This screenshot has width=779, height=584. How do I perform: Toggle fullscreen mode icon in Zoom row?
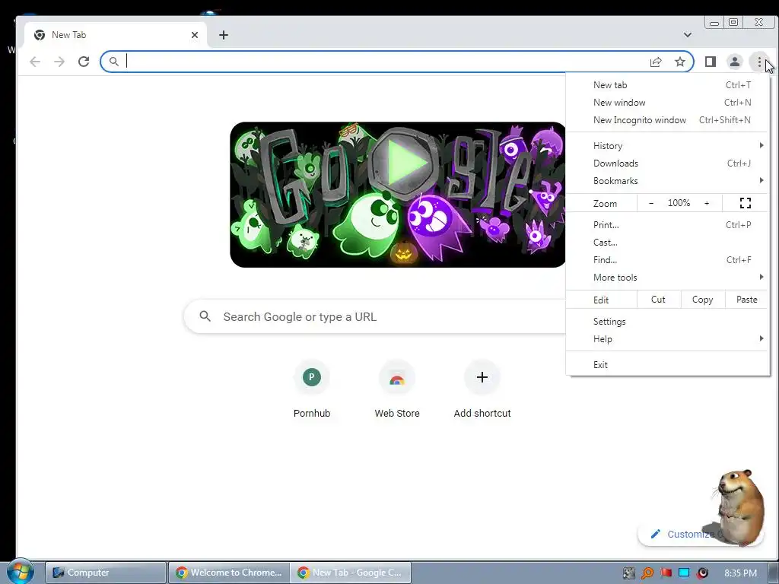pyautogui.click(x=746, y=202)
